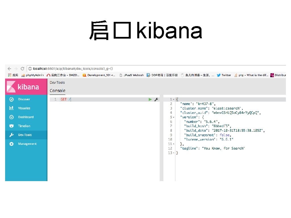This screenshot has width=291, height=218.
Task: Open the apps grid bookmark icon
Action: pyautogui.click(x=10, y=75)
